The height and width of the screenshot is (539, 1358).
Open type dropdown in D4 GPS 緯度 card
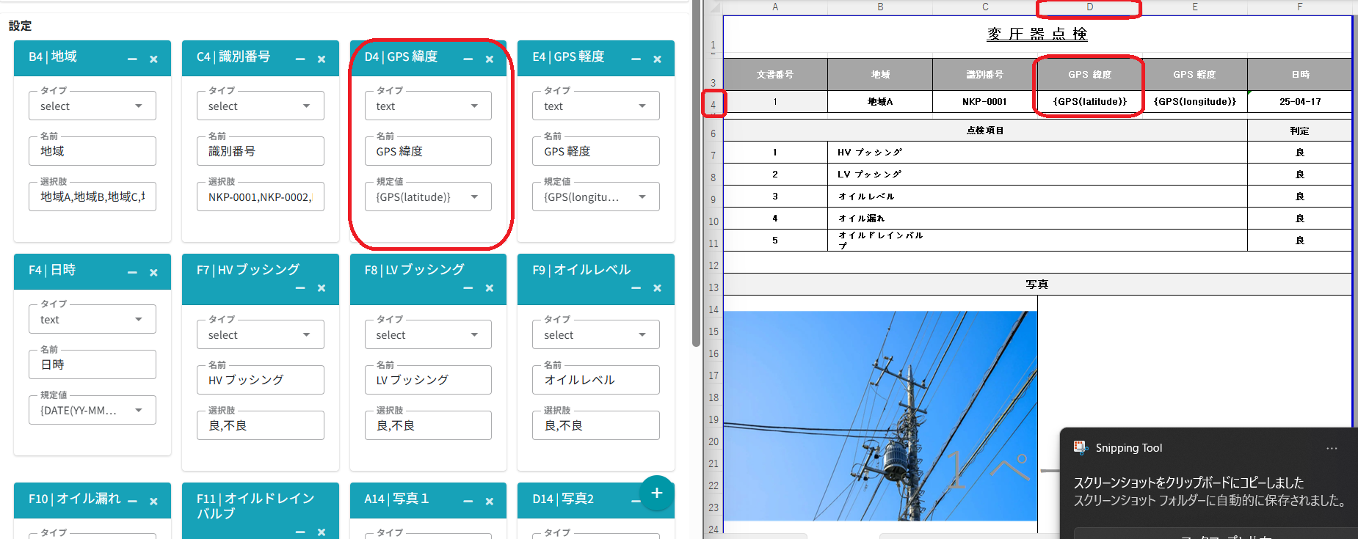429,106
